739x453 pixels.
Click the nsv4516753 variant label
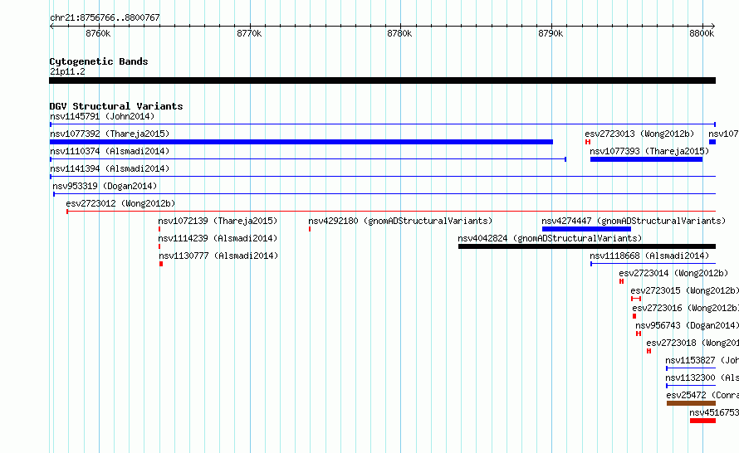click(714, 412)
